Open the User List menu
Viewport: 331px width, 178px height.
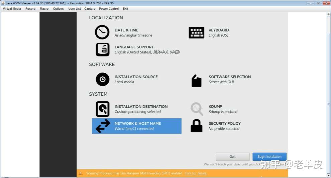pos(75,9)
